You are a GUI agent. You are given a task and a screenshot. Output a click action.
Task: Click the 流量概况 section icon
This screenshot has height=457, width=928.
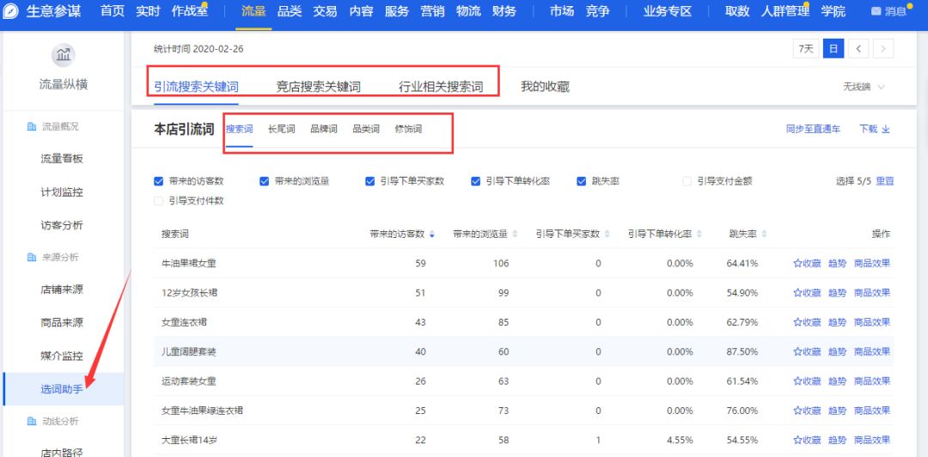click(32, 126)
